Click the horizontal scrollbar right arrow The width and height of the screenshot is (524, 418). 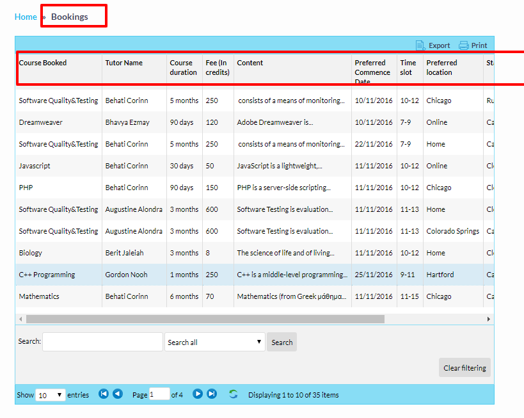click(x=489, y=319)
